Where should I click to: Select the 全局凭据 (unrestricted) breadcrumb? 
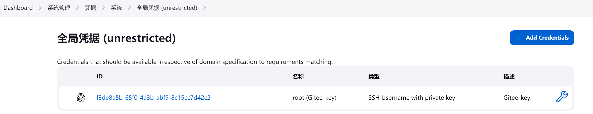point(167,8)
